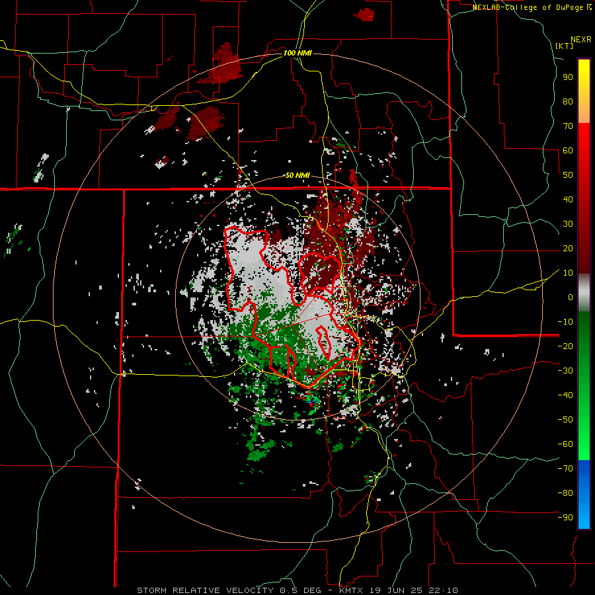Click the "-10" scale value

pos(565,322)
